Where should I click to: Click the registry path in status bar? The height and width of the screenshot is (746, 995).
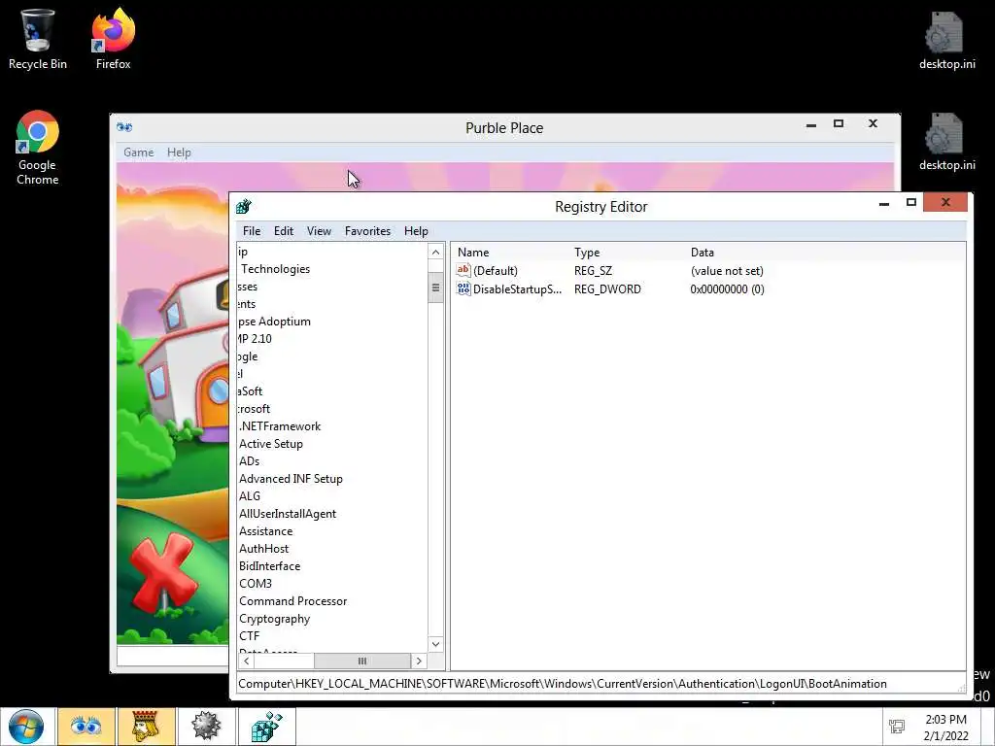(x=563, y=684)
